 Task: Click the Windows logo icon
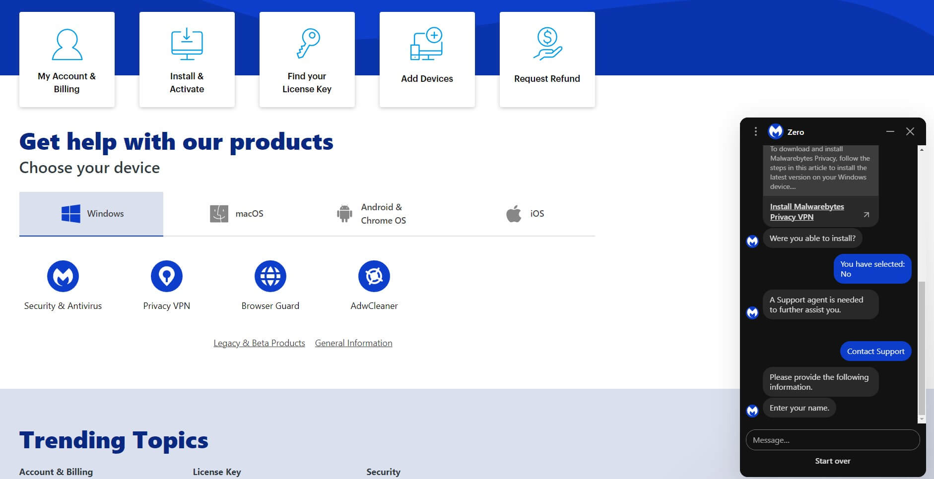(71, 214)
